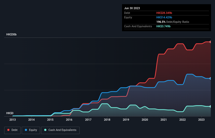Toggle the Cash And Equivalents legend button
The image size is (215, 138).
tap(60, 130)
